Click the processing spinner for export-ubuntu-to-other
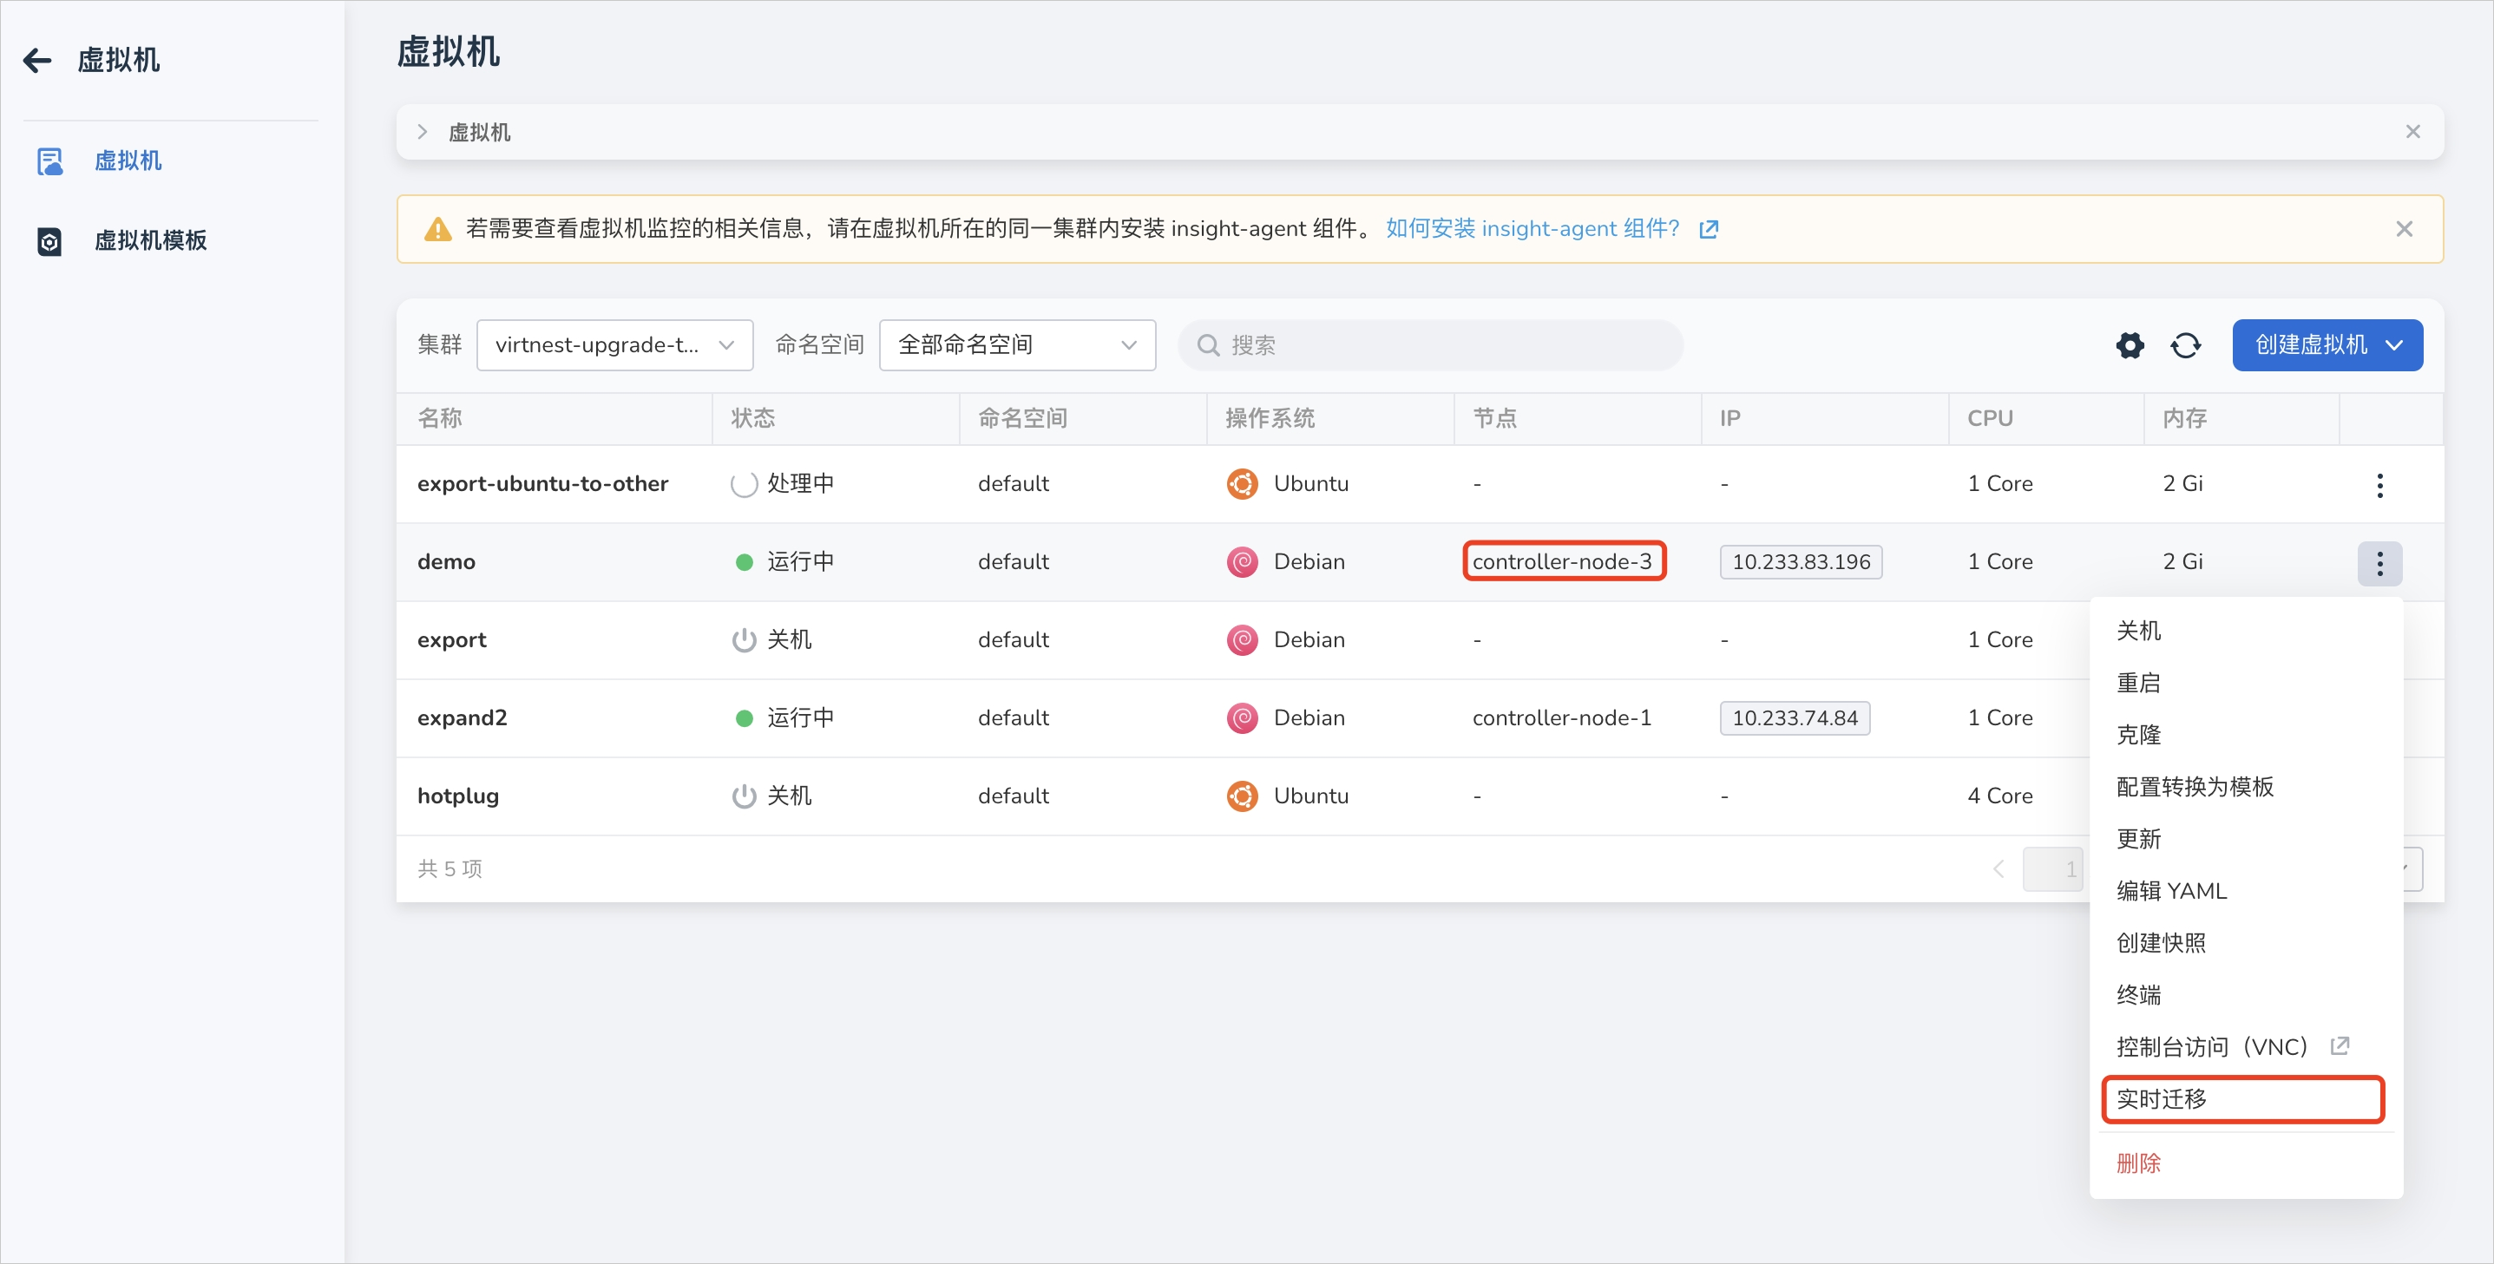The height and width of the screenshot is (1264, 2494). click(x=744, y=484)
